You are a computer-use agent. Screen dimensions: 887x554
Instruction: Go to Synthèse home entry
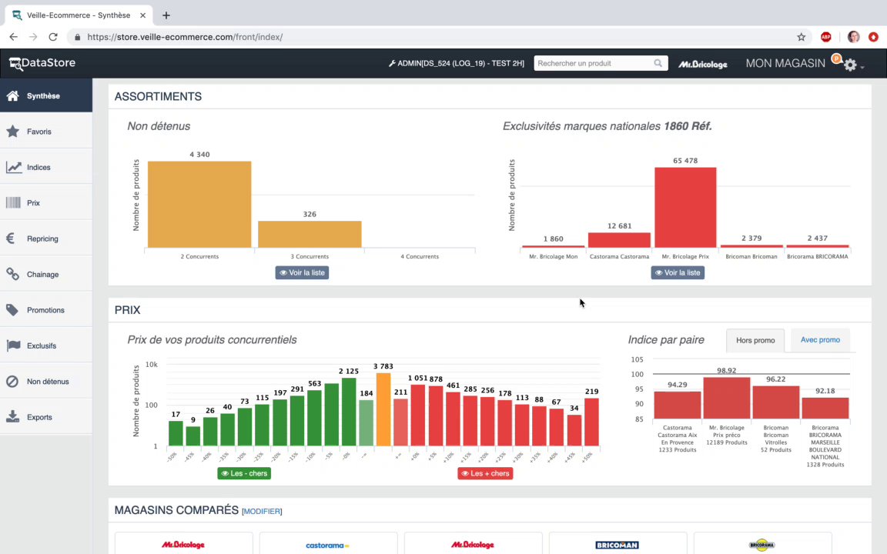46,95
